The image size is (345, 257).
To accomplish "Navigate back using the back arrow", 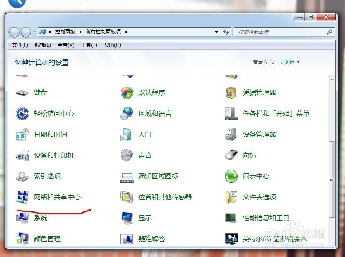I will 16,32.
